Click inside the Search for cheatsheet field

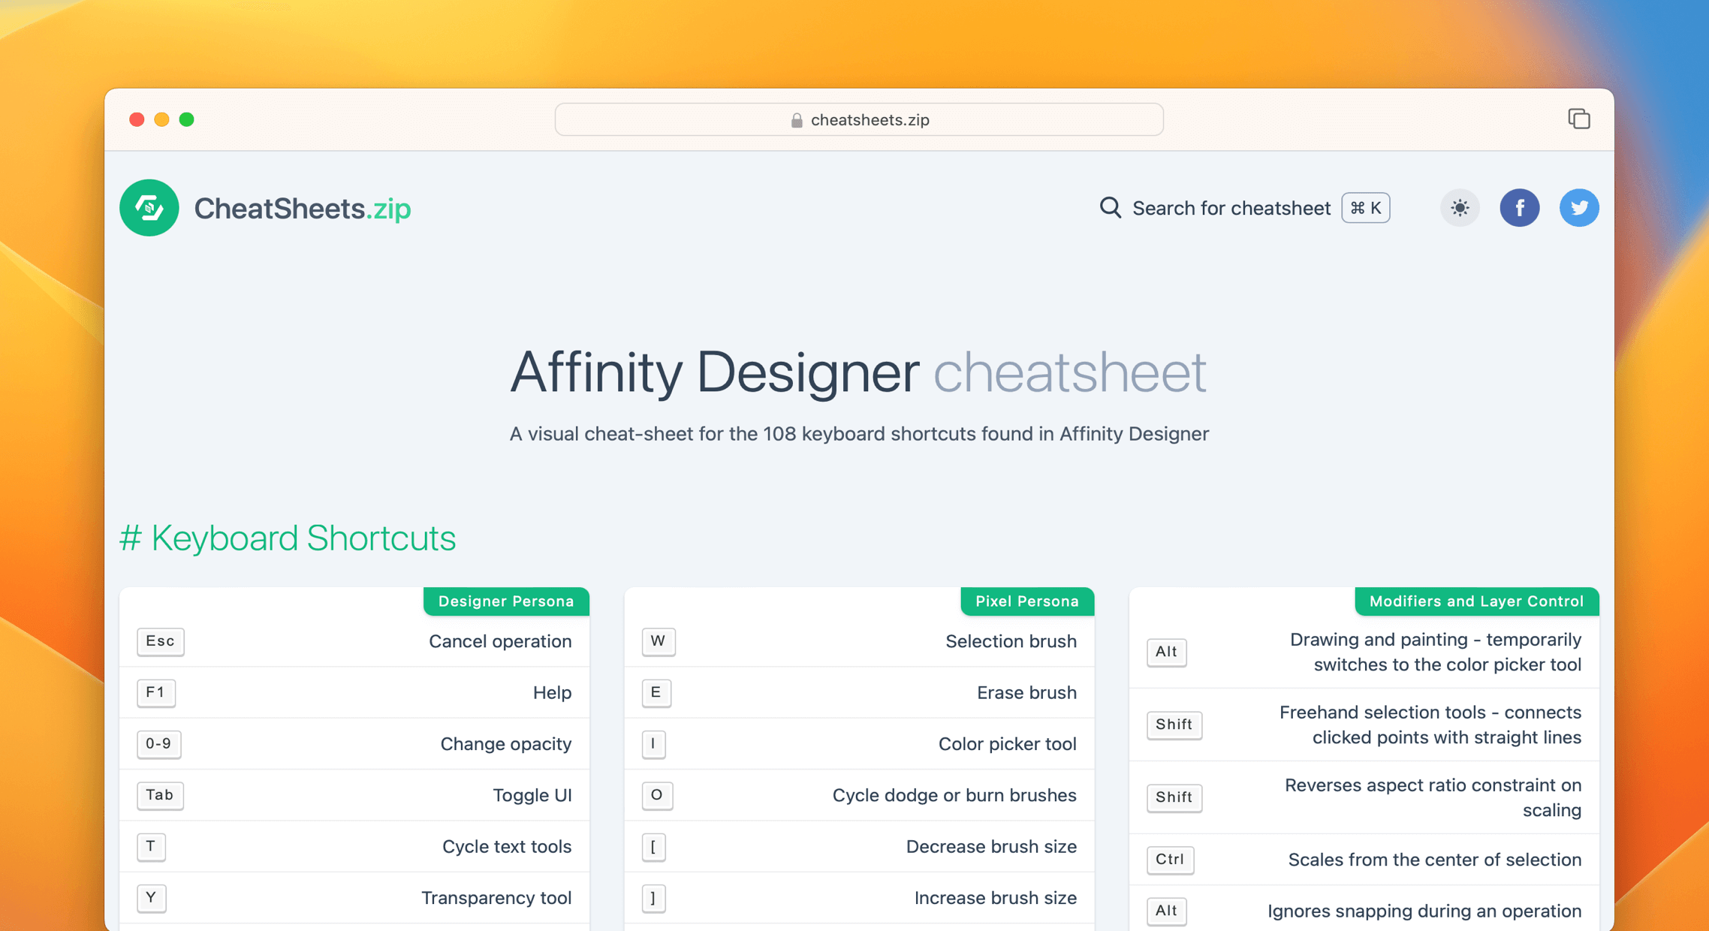click(1231, 208)
